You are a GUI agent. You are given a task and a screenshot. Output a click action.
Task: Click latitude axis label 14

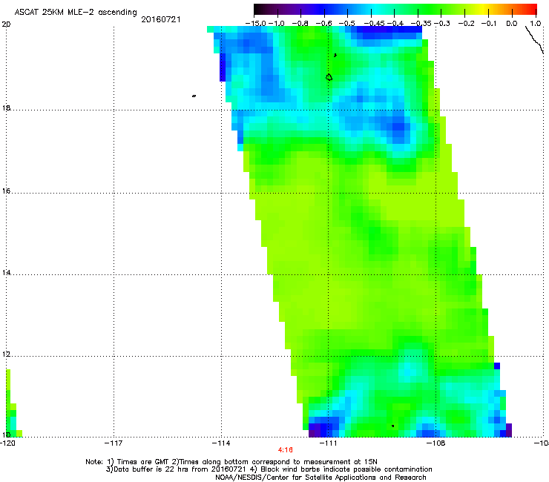6,273
